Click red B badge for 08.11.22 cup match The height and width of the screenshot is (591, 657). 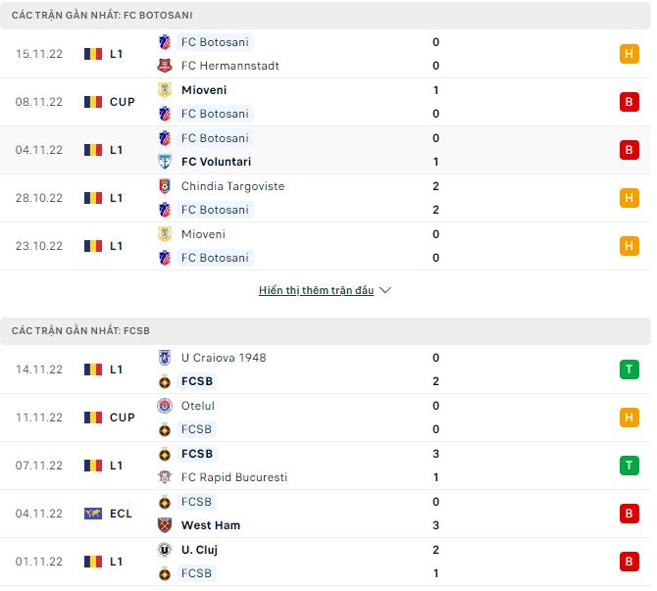(629, 102)
